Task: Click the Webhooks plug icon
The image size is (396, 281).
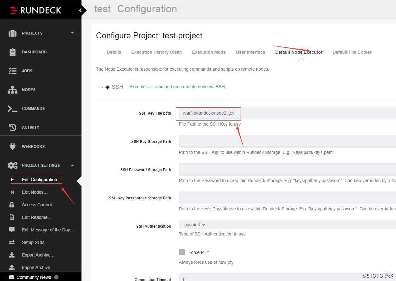Action: (12, 146)
